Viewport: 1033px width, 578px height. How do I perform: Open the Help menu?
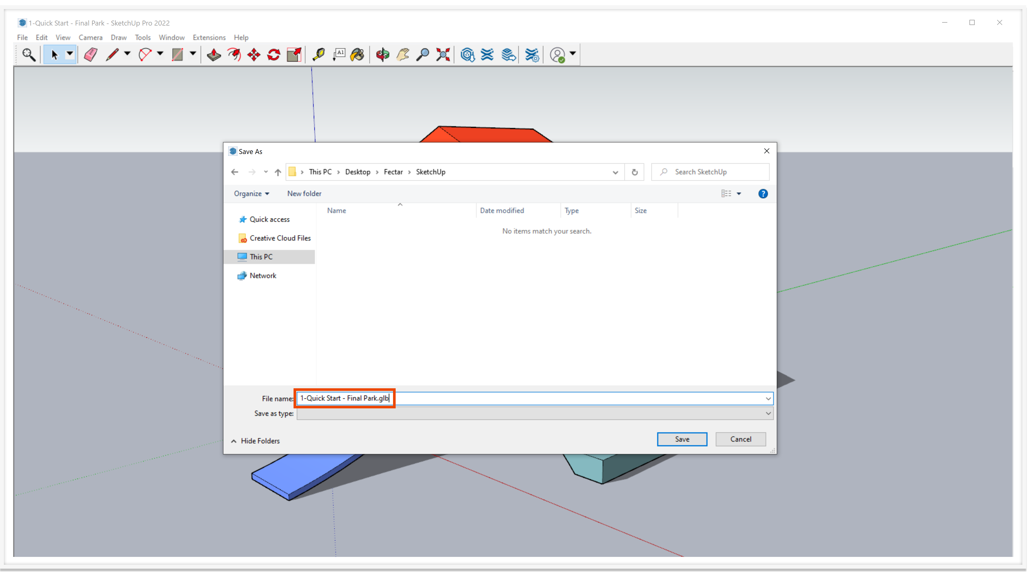click(241, 38)
